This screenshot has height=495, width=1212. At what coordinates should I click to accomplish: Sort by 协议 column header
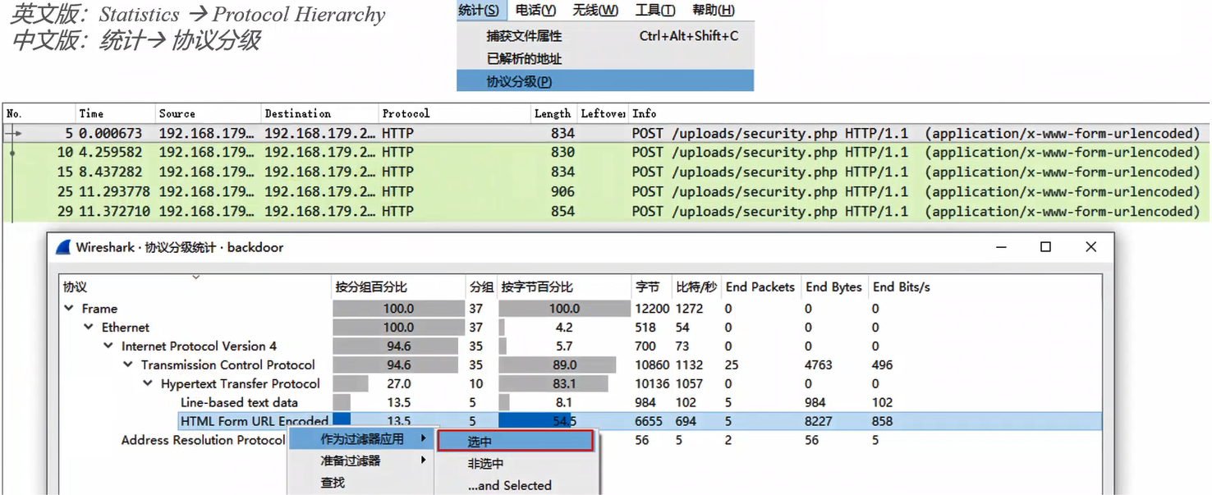(x=195, y=287)
